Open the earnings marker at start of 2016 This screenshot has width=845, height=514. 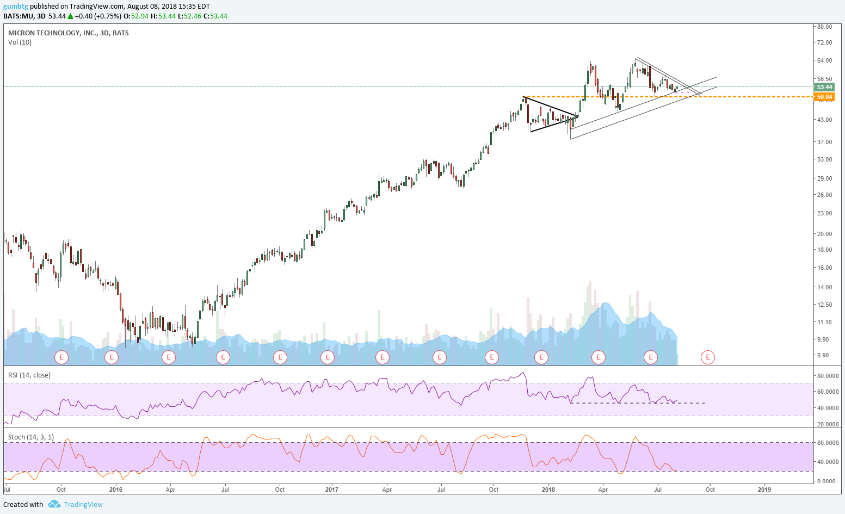point(112,357)
